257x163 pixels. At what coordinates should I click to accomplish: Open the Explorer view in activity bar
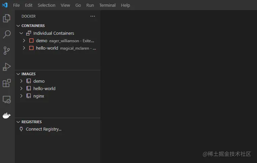[x=6, y=18]
